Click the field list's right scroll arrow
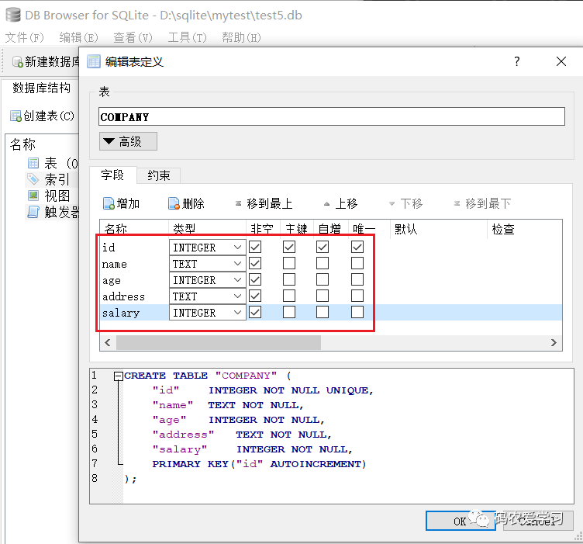This screenshot has width=583, height=544. (x=554, y=342)
